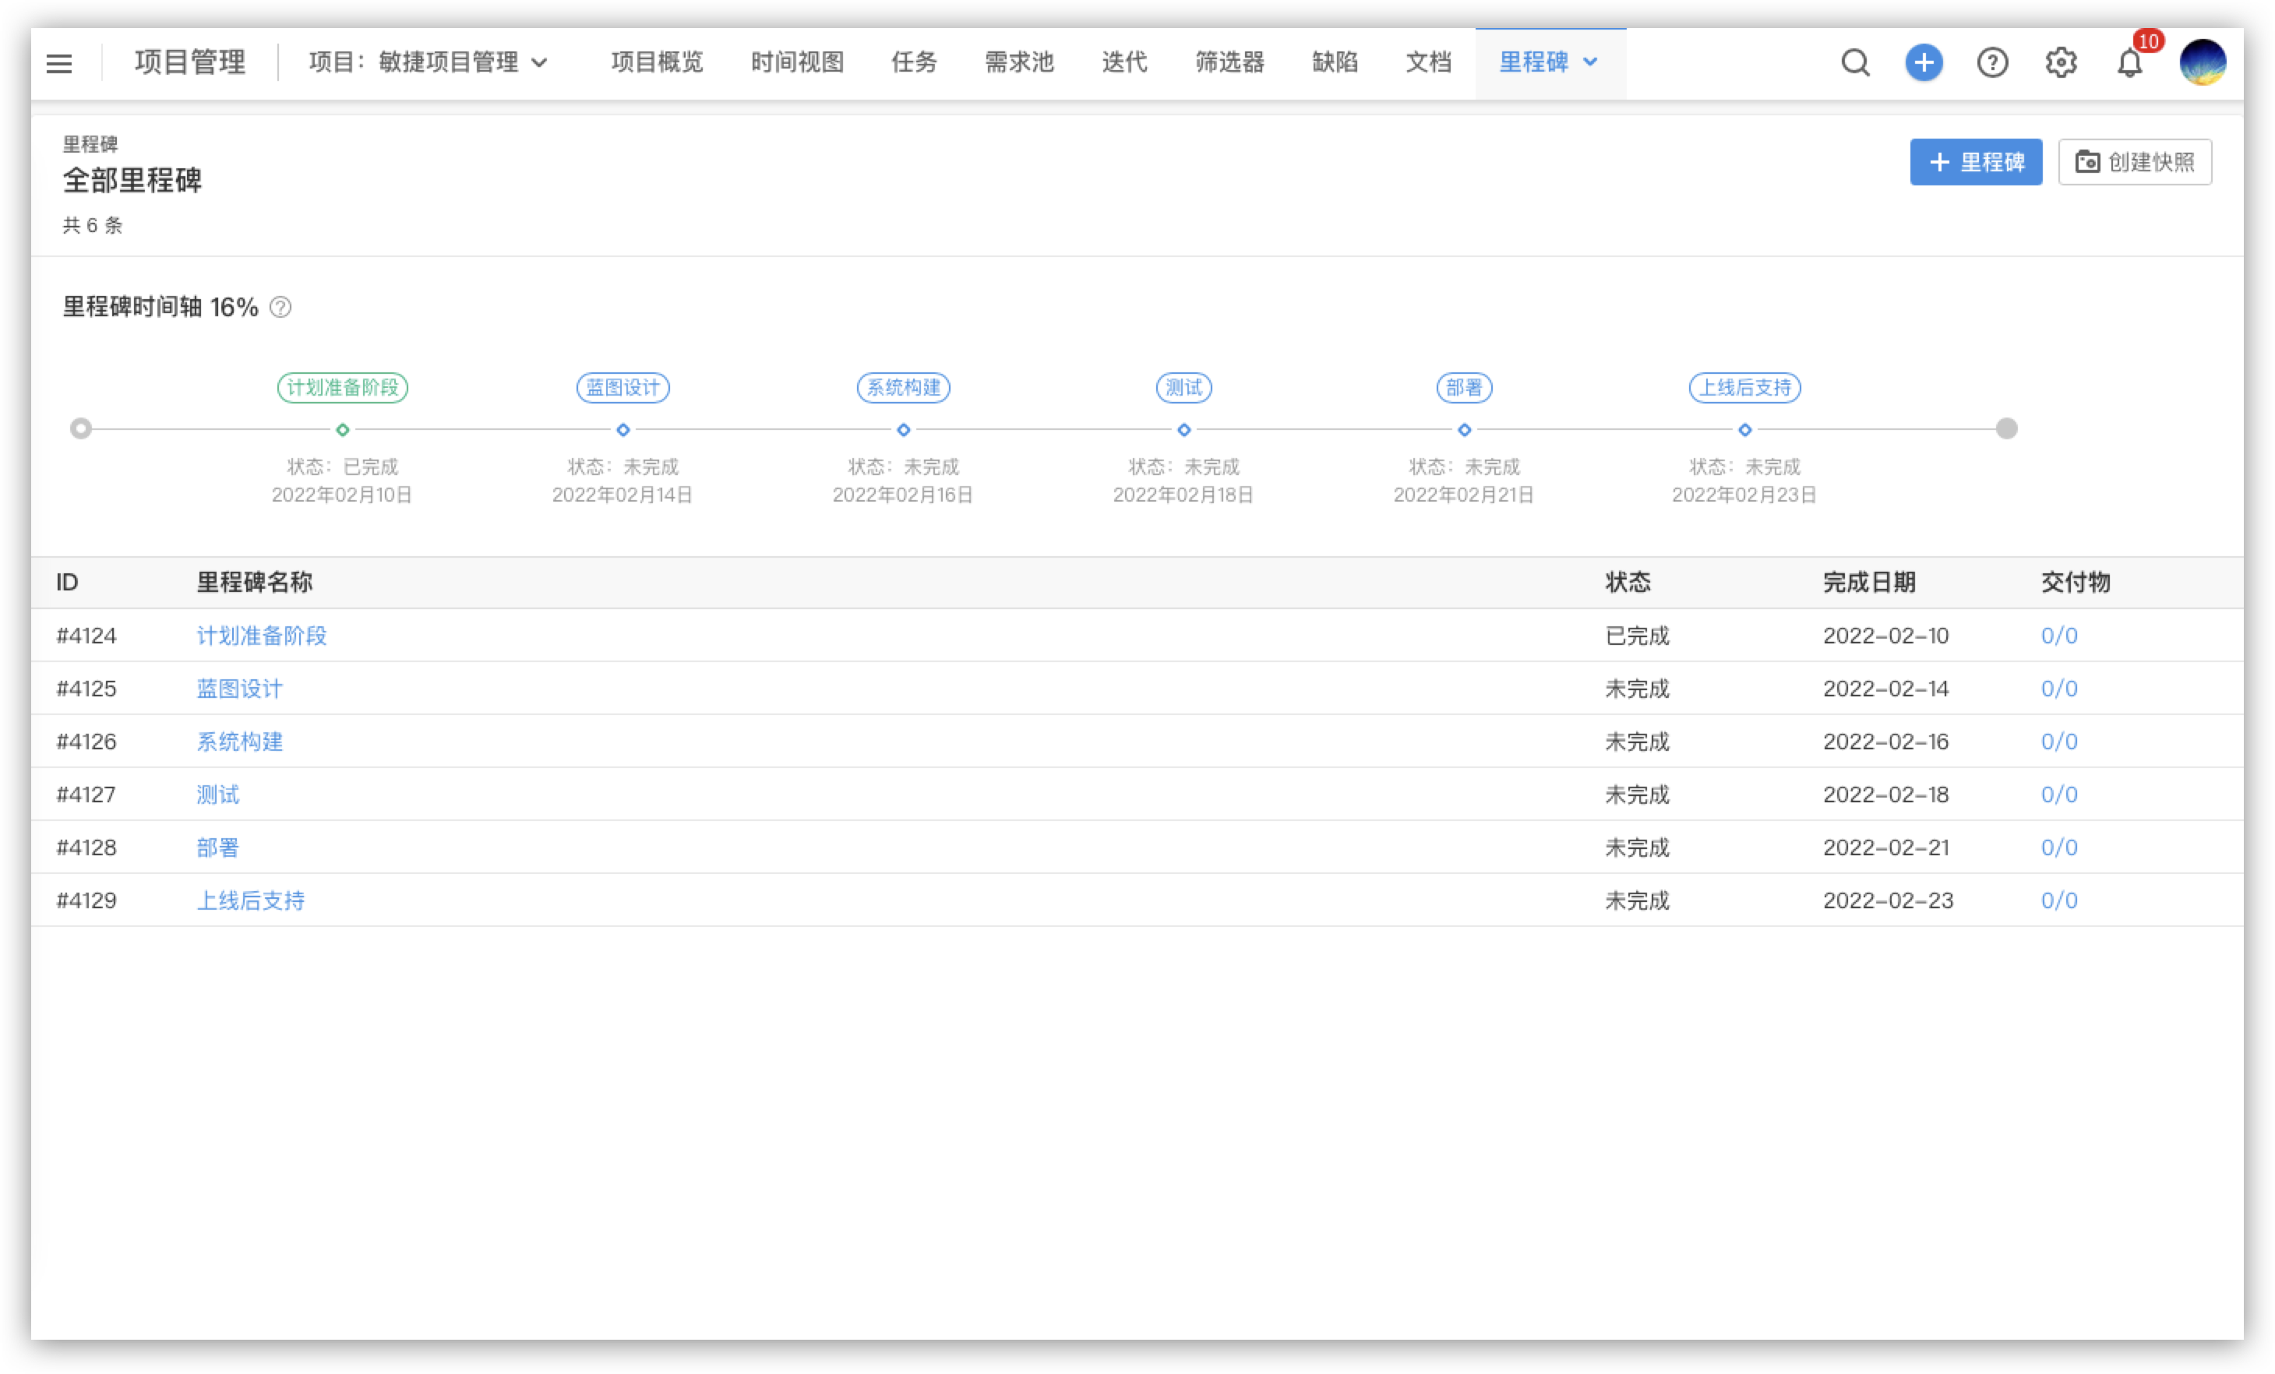
Task: Expand the 里程碑 tab dropdown arrow
Action: click(1591, 63)
